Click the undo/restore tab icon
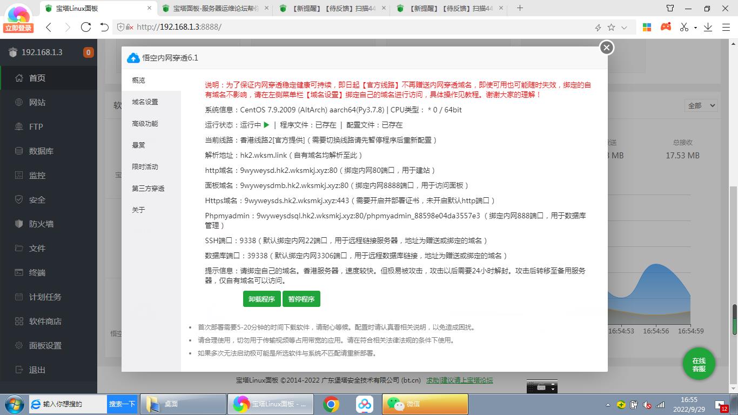Image resolution: width=738 pixels, height=415 pixels. 104,27
